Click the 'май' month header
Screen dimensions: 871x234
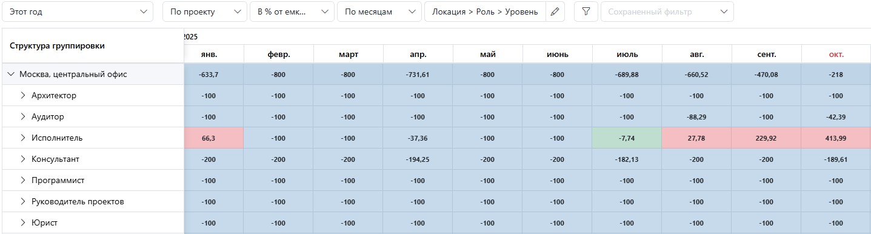click(x=488, y=54)
